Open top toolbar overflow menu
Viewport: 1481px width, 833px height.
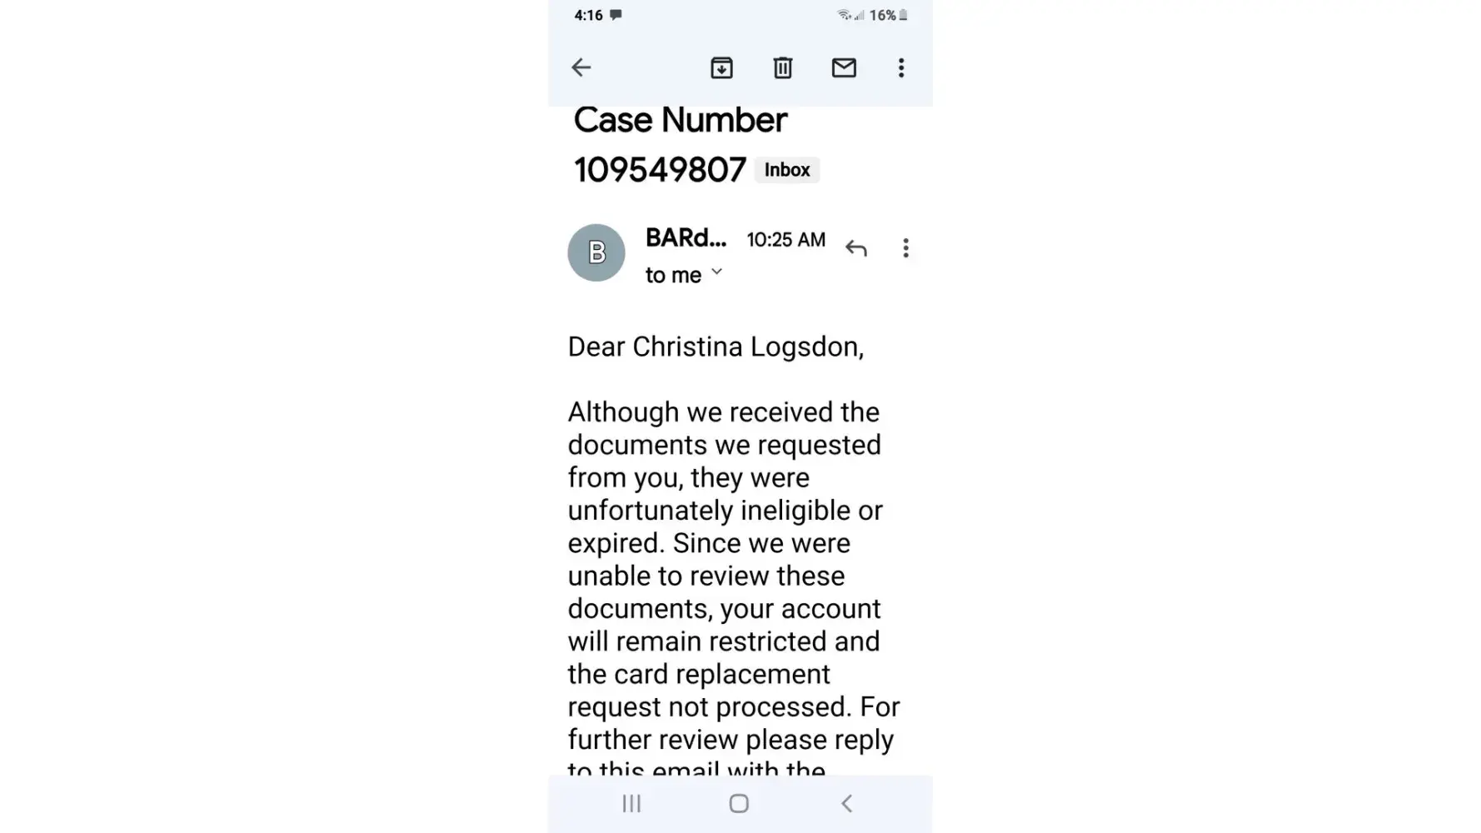(x=900, y=67)
